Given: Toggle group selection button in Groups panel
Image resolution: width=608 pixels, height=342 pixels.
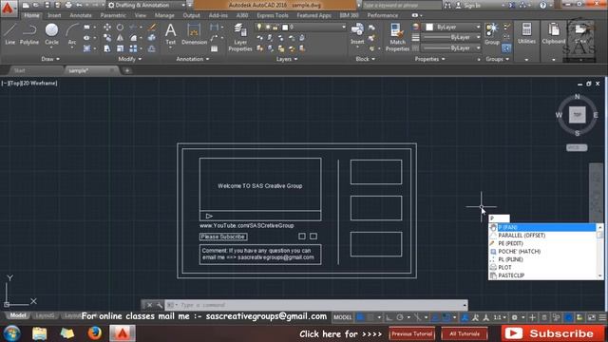Looking at the screenshot, I should point(506,48).
